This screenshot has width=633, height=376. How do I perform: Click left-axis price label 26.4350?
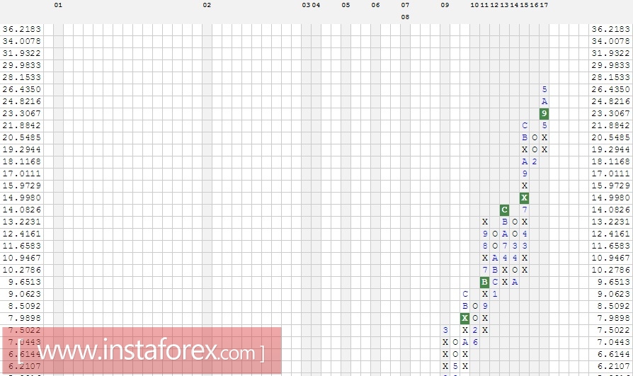pyautogui.click(x=22, y=89)
